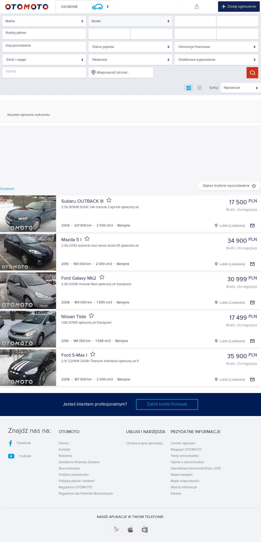This screenshot has width=261, height=542.
Task: Focus the Miejscowość lub kod field
Action: pos(121,73)
